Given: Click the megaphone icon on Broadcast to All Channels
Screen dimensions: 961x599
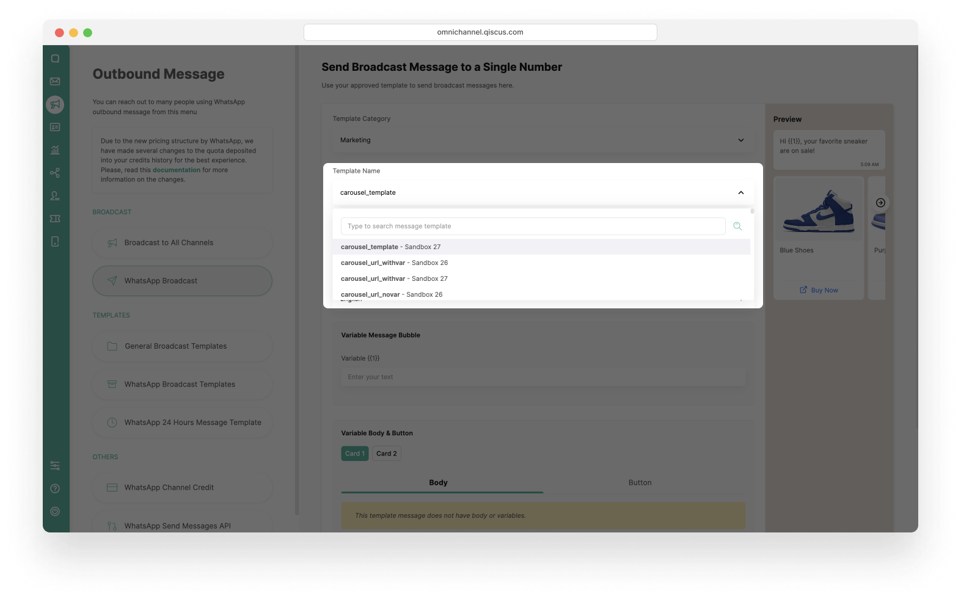Looking at the screenshot, I should point(112,243).
